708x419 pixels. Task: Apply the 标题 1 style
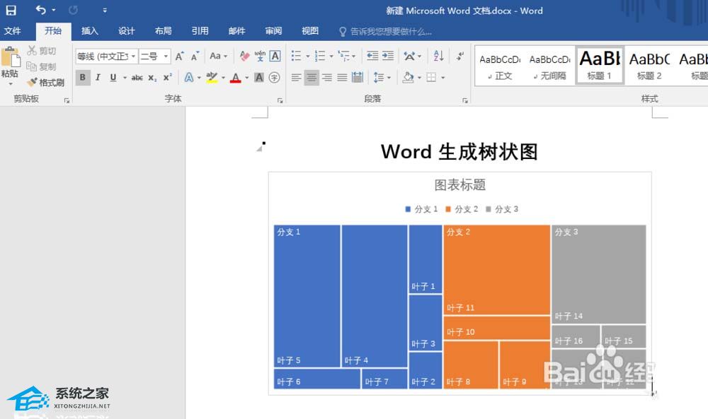point(599,64)
